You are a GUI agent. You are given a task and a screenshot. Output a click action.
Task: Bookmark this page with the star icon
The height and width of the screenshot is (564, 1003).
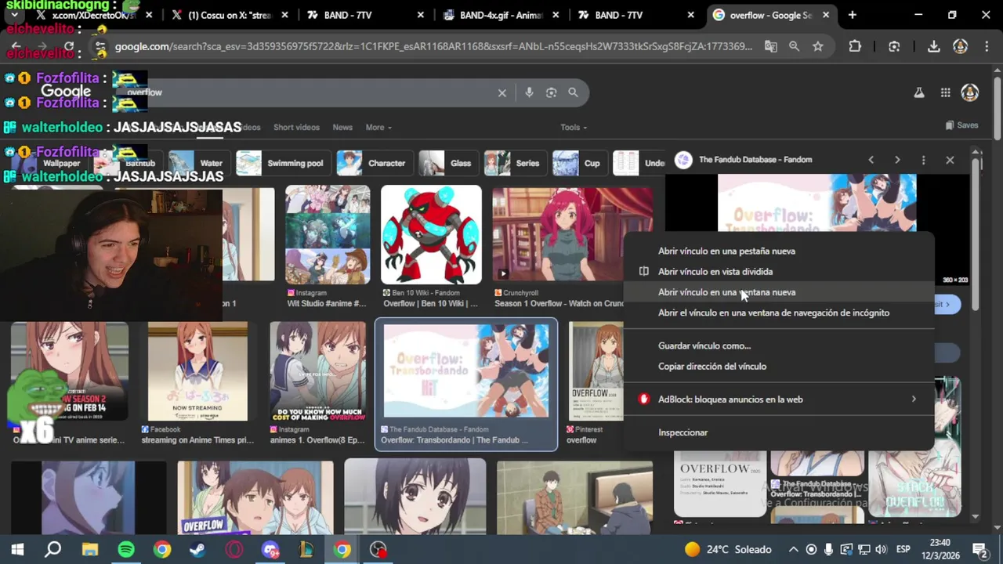817,46
